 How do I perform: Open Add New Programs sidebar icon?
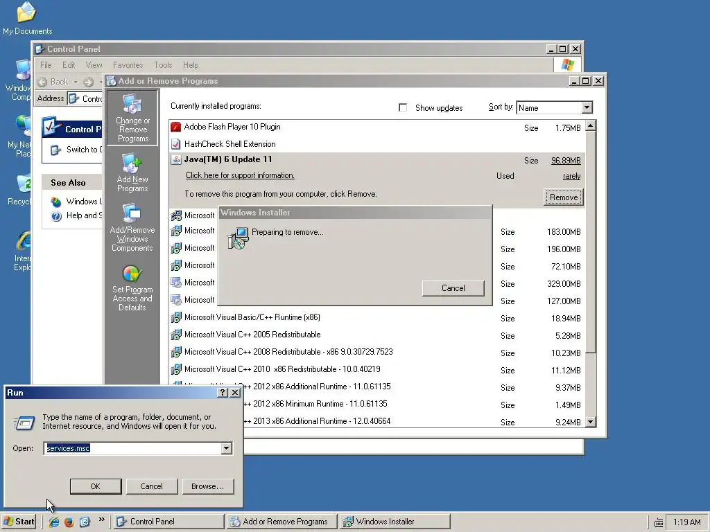(132, 172)
